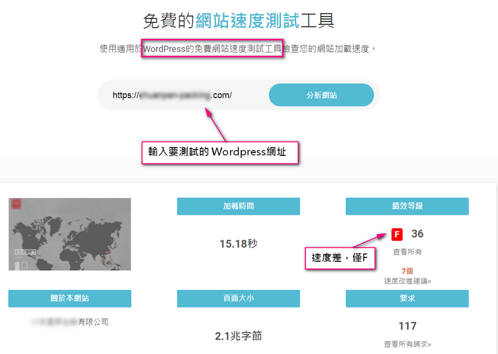Select the 頁面大小 header
Viewport: 498px width, 354px height.
click(x=238, y=299)
